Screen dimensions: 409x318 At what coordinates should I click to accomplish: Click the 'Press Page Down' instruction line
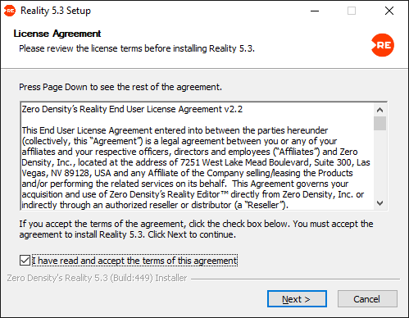120,87
